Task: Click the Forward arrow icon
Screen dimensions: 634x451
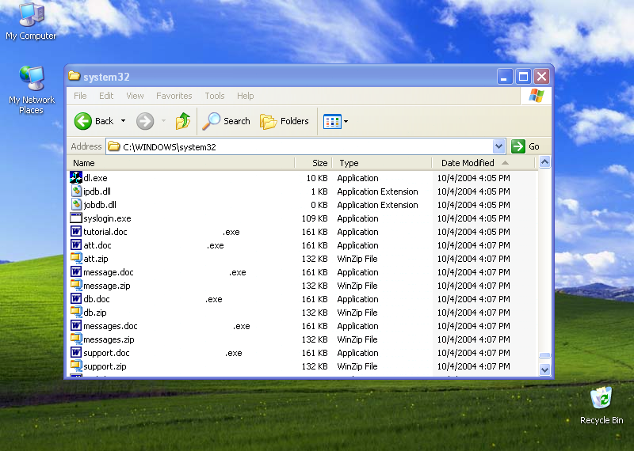Action: [145, 121]
